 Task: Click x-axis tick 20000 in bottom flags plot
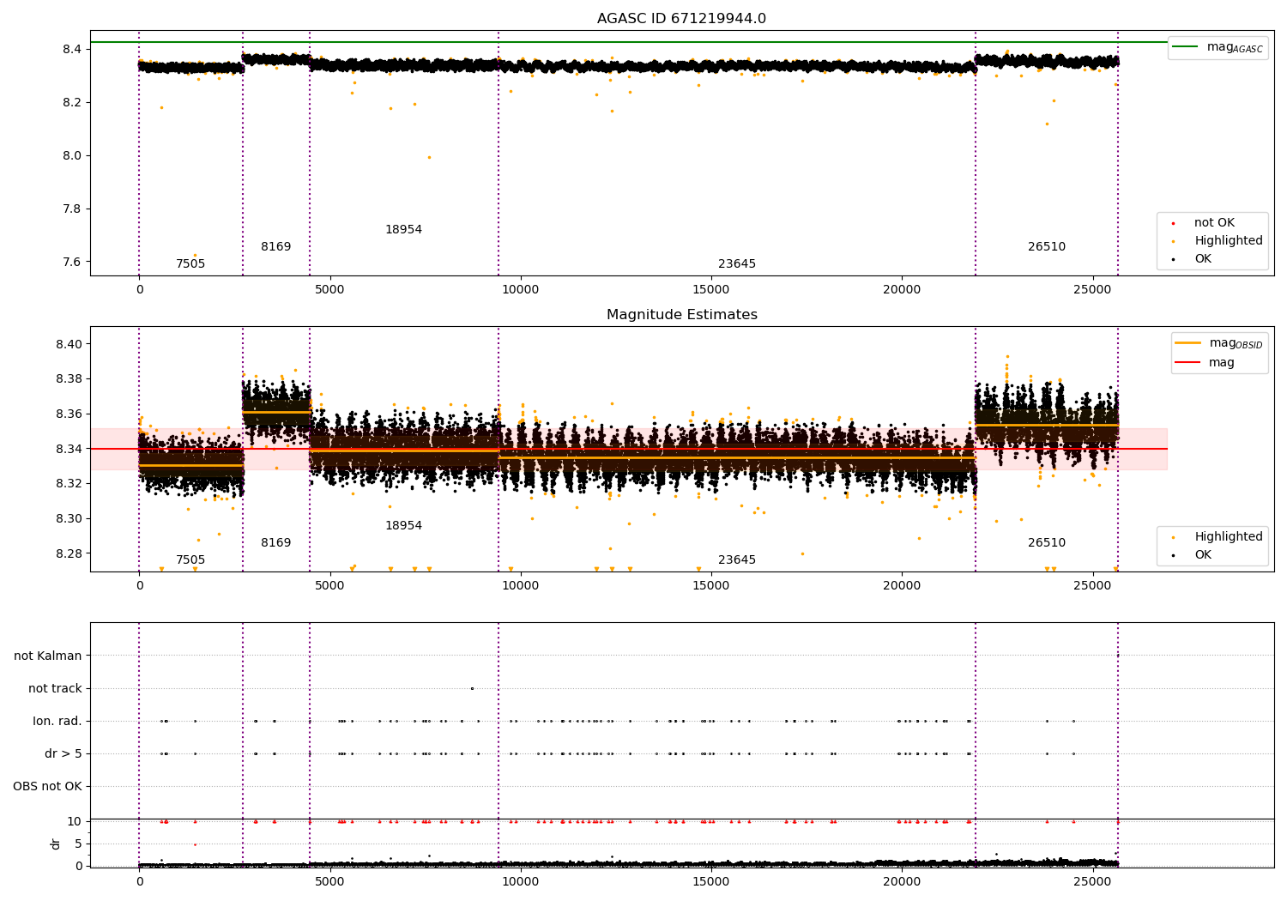pos(902,881)
